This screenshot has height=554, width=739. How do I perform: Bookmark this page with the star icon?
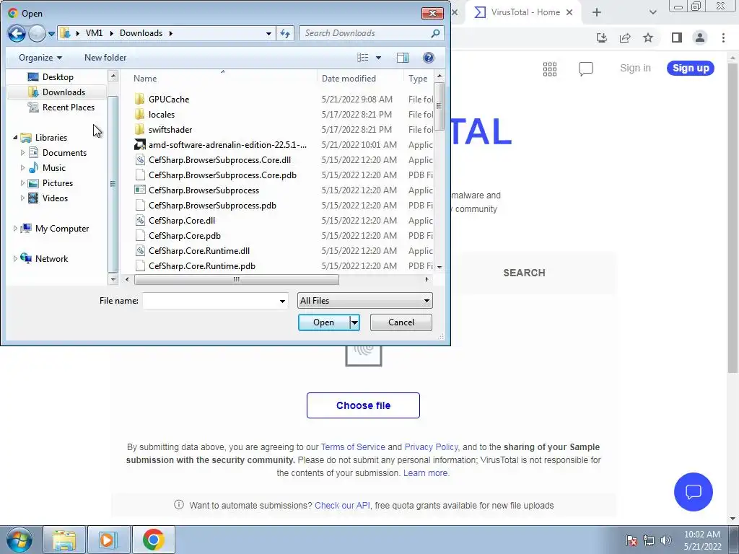click(x=648, y=38)
